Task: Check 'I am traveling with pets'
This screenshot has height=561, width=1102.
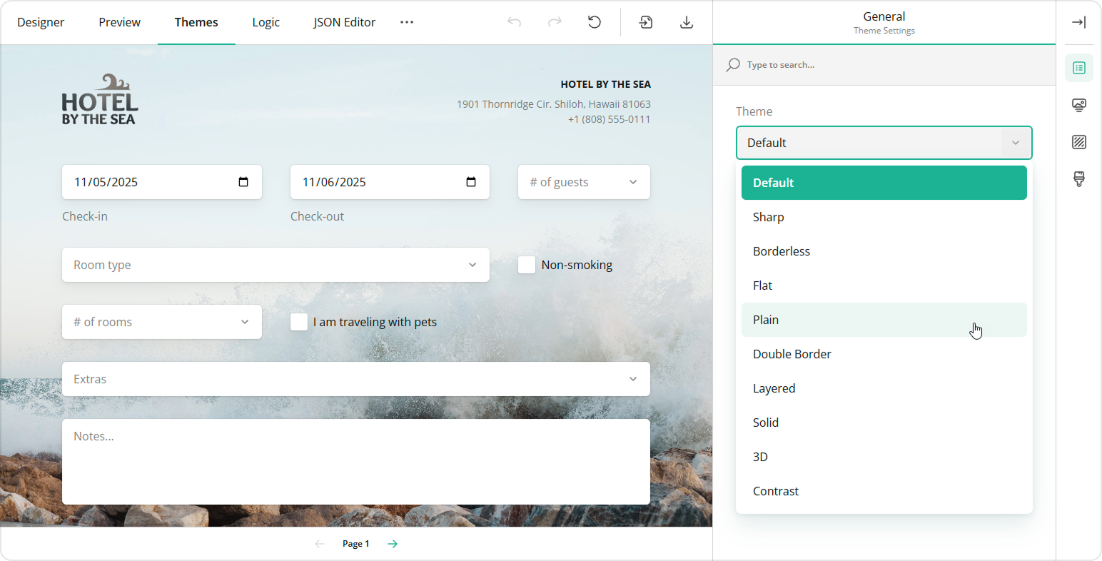Action: point(299,322)
